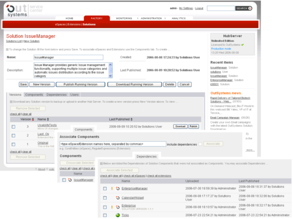Tick checkbox for Enterprise dependency
293x219 pixels.
coord(105,207)
